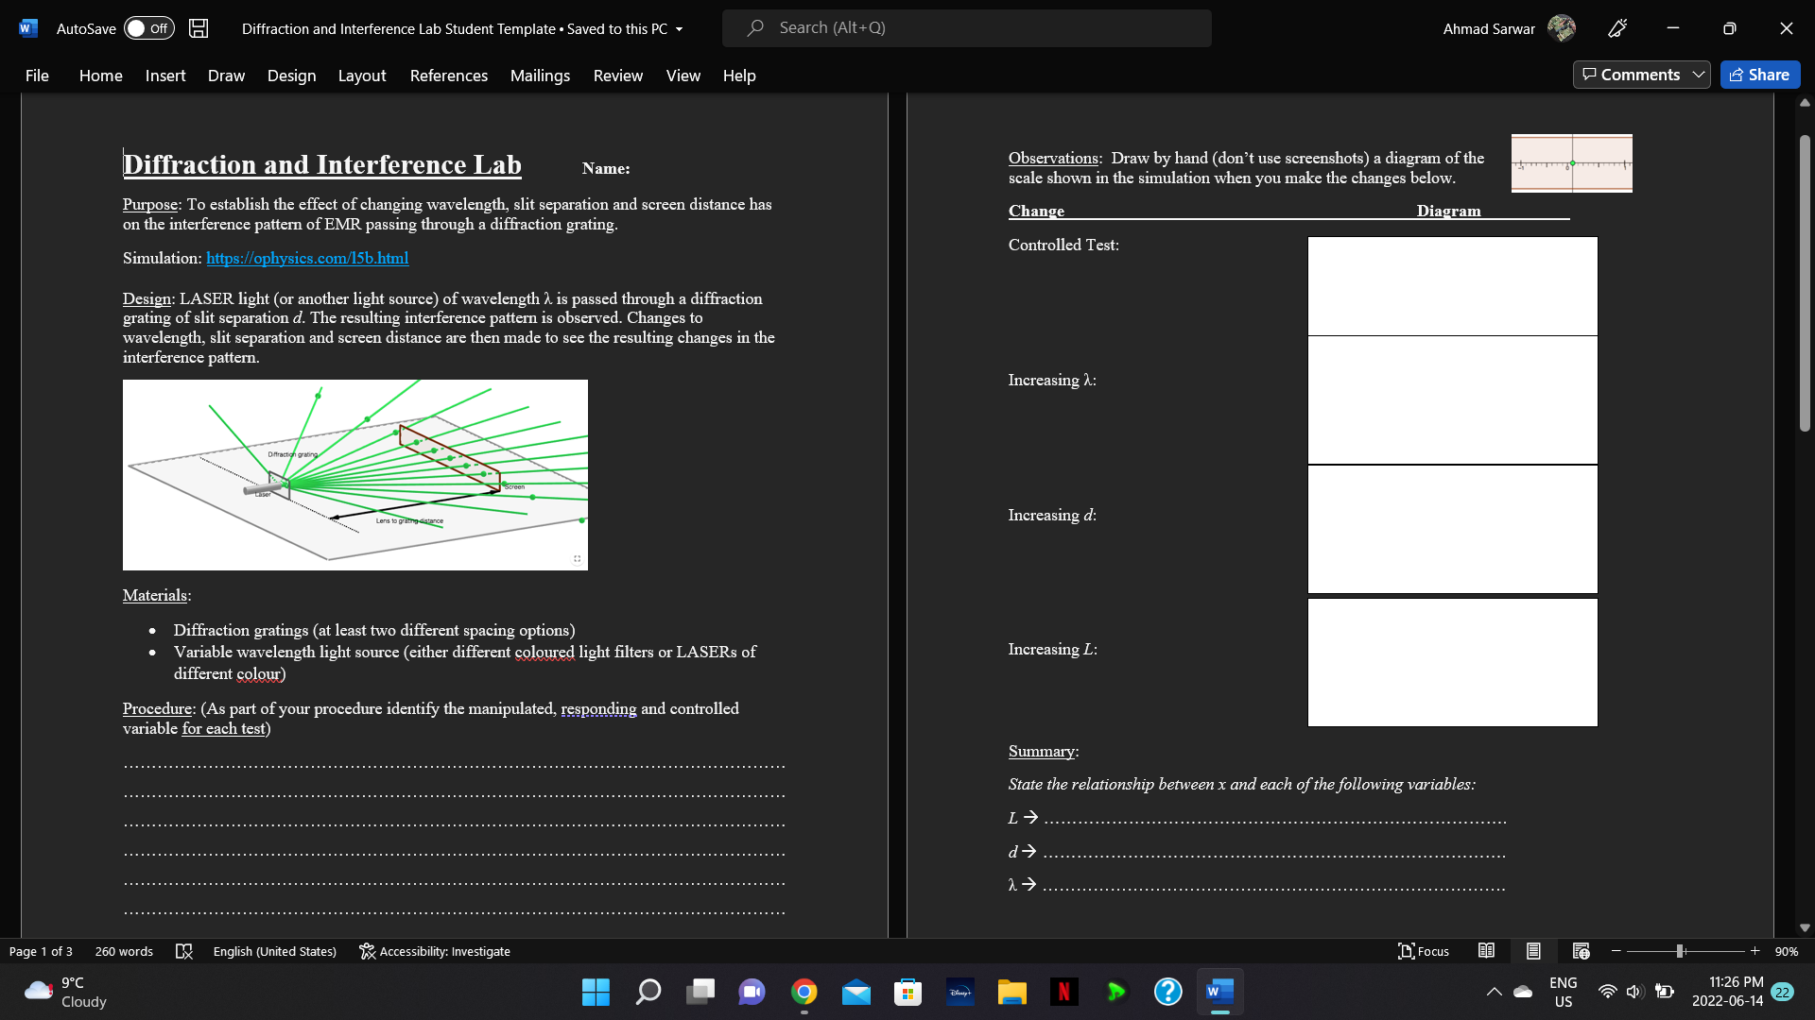Viewport: 1815px width, 1020px height.
Task: Click in the Search (Alt+Q) box
Action: (x=966, y=28)
